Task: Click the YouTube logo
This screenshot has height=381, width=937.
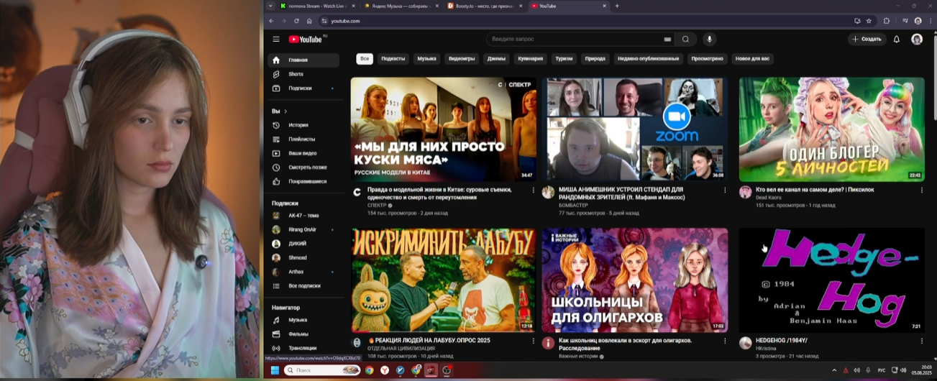Action: click(x=306, y=40)
